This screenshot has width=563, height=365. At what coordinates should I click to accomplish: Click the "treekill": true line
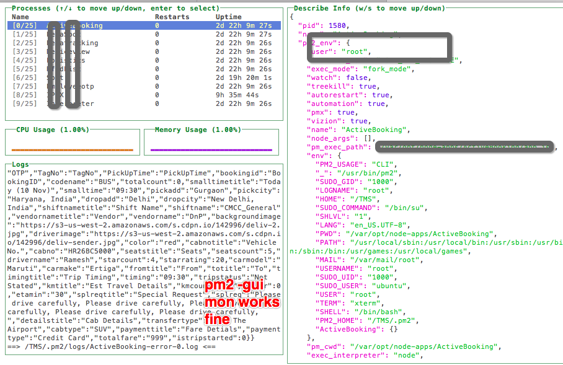[343, 86]
